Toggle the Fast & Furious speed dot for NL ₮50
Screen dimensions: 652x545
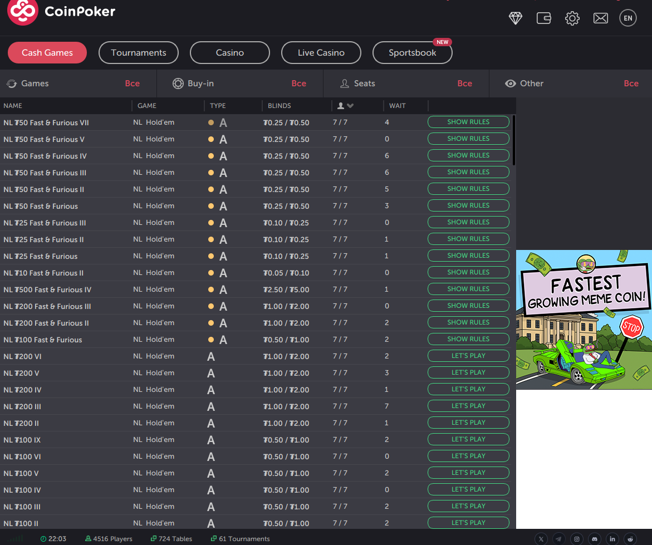click(x=211, y=122)
